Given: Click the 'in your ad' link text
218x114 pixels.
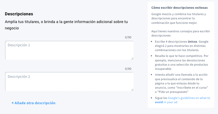Looking at the screenshot, I should click(x=170, y=102).
